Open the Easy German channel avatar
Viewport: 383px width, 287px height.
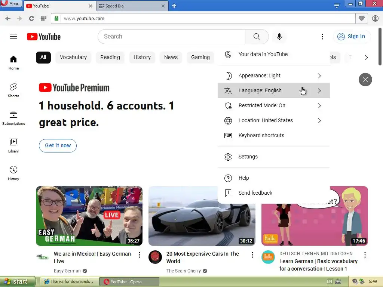point(43,257)
